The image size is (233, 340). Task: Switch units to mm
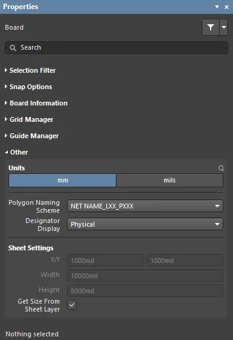[x=62, y=180]
